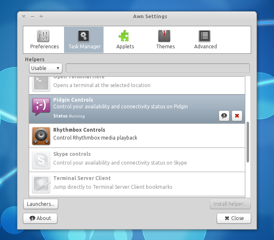
Task: Click 'Opens a terminal at the selected location'
Action: [102, 85]
